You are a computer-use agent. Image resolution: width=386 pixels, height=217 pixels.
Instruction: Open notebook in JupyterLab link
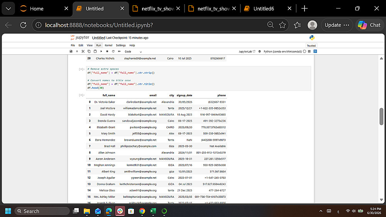(247, 51)
